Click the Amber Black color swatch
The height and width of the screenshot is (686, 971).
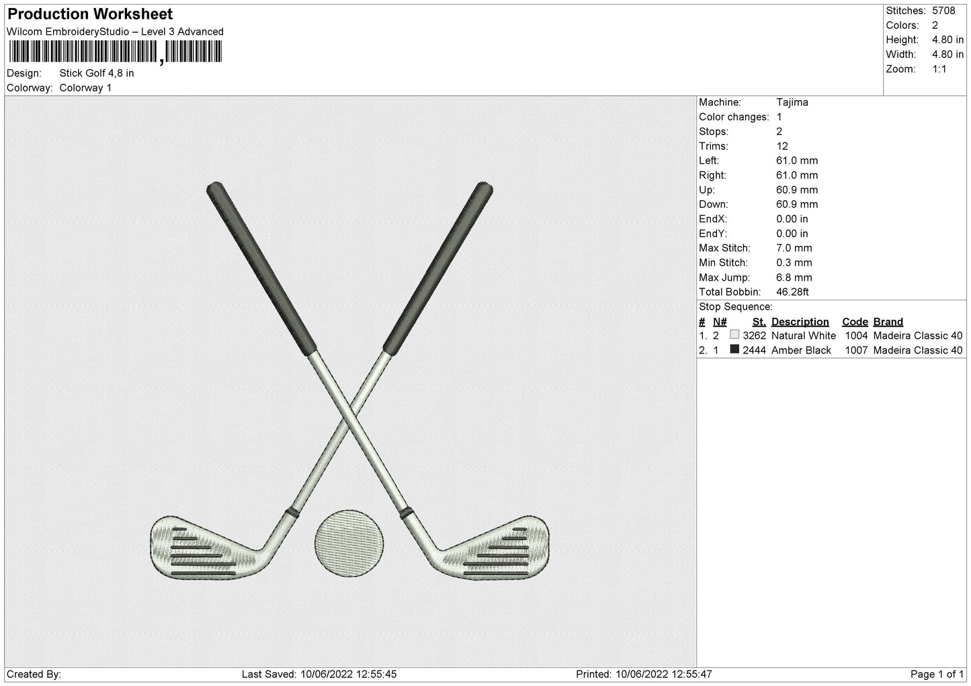click(x=734, y=349)
